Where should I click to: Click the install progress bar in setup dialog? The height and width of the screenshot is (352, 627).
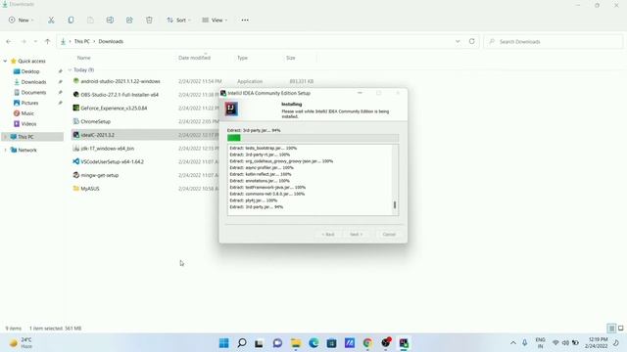pos(313,138)
